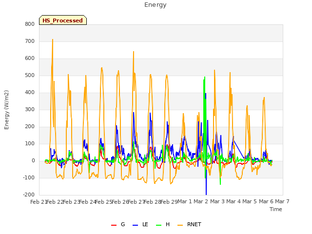The image size is (312, 234).
Task: Click the HS_Processed label badge
Action: click(63, 20)
